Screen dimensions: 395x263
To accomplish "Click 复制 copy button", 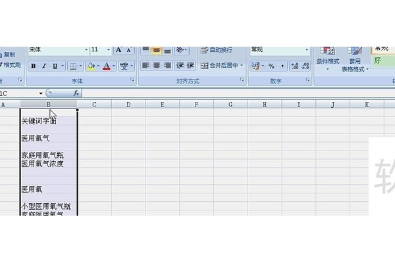I will point(7,55).
